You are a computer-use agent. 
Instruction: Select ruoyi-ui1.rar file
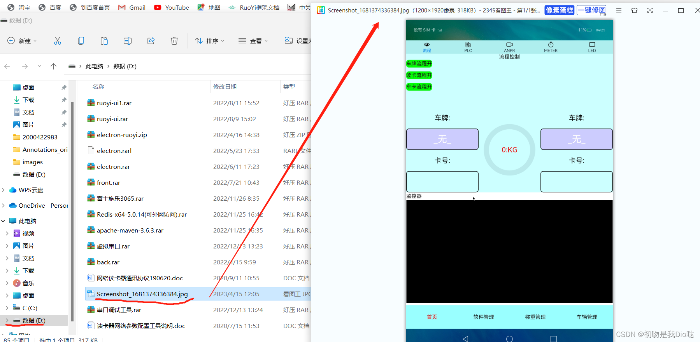pos(114,103)
